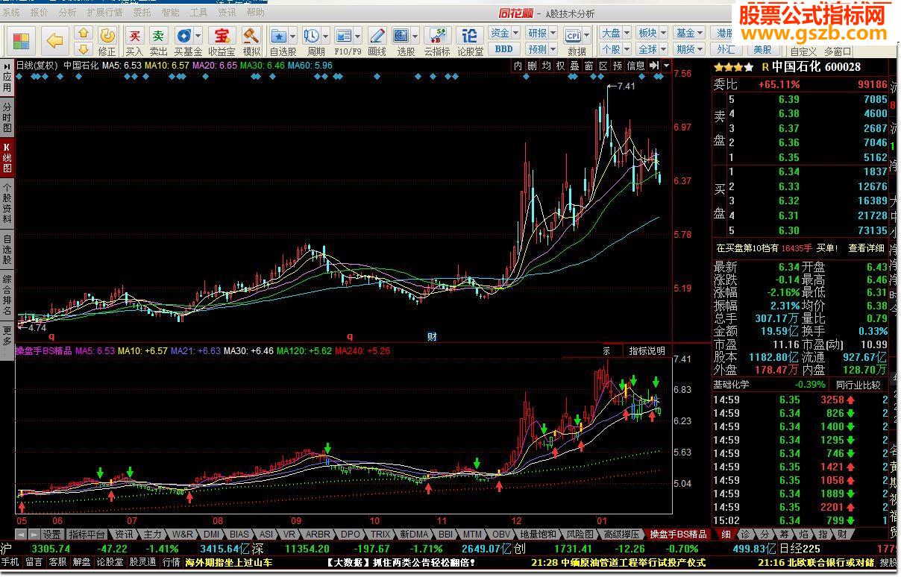Click the indicator tabs left scroll arrow

tap(22, 535)
